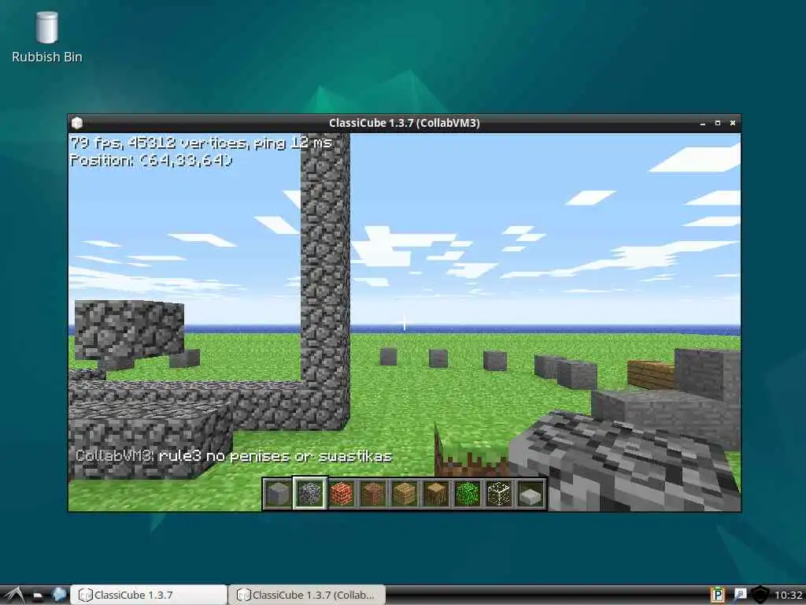Select the cobblestone block hotbar slot
The width and height of the screenshot is (806, 605).
click(310, 493)
